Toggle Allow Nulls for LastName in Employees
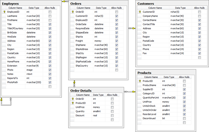 click(x=50, y=16)
